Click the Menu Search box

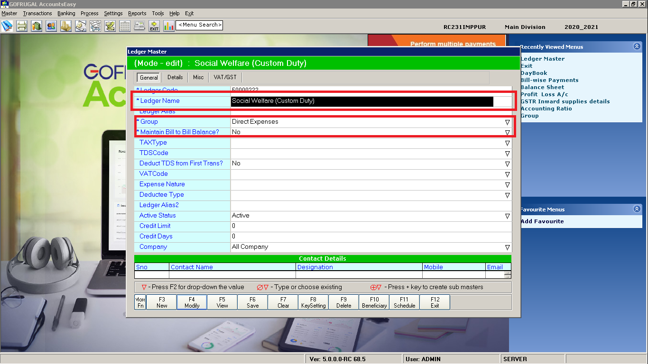tap(199, 25)
